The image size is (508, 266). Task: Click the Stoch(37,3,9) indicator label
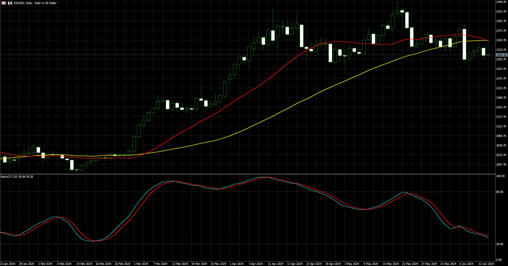pos(17,177)
